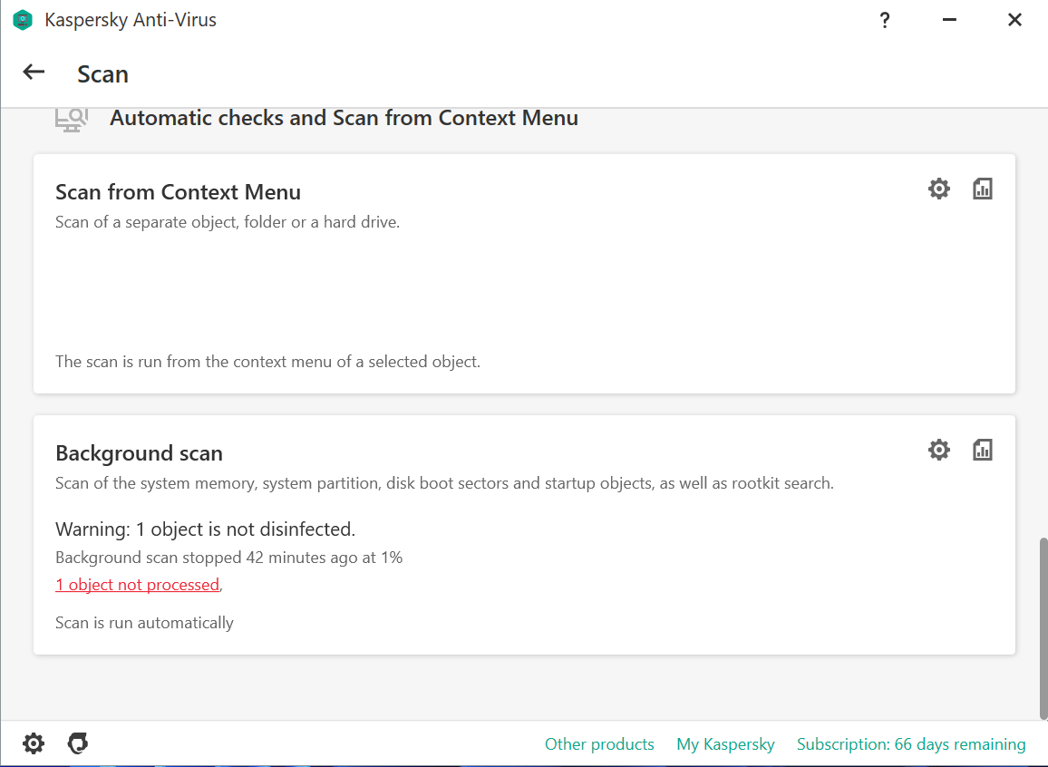Image resolution: width=1048 pixels, height=767 pixels.
Task: Open the Other products link
Action: coord(599,744)
